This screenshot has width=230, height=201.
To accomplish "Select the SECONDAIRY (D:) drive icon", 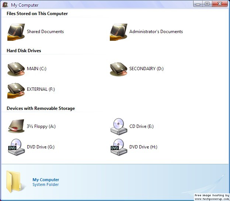I will point(118,69).
